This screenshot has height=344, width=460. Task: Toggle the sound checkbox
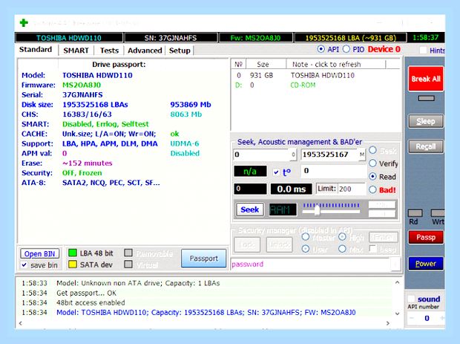point(412,299)
